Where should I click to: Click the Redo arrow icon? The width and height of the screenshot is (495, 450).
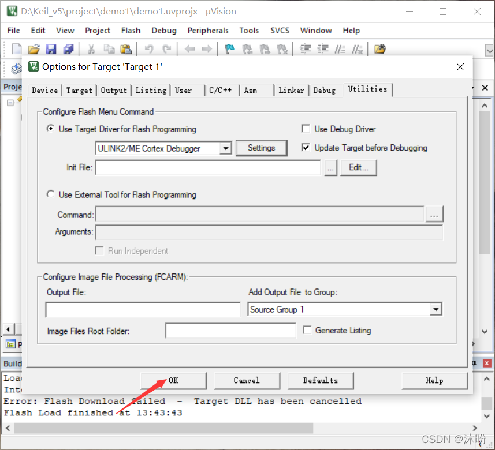coord(166,49)
